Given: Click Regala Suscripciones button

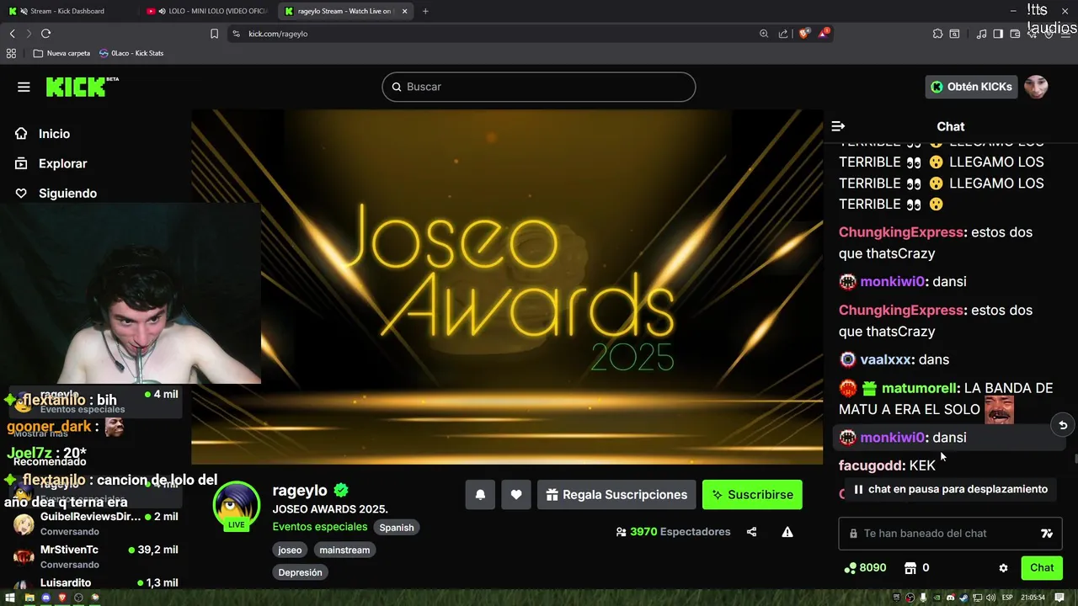Looking at the screenshot, I should [616, 495].
